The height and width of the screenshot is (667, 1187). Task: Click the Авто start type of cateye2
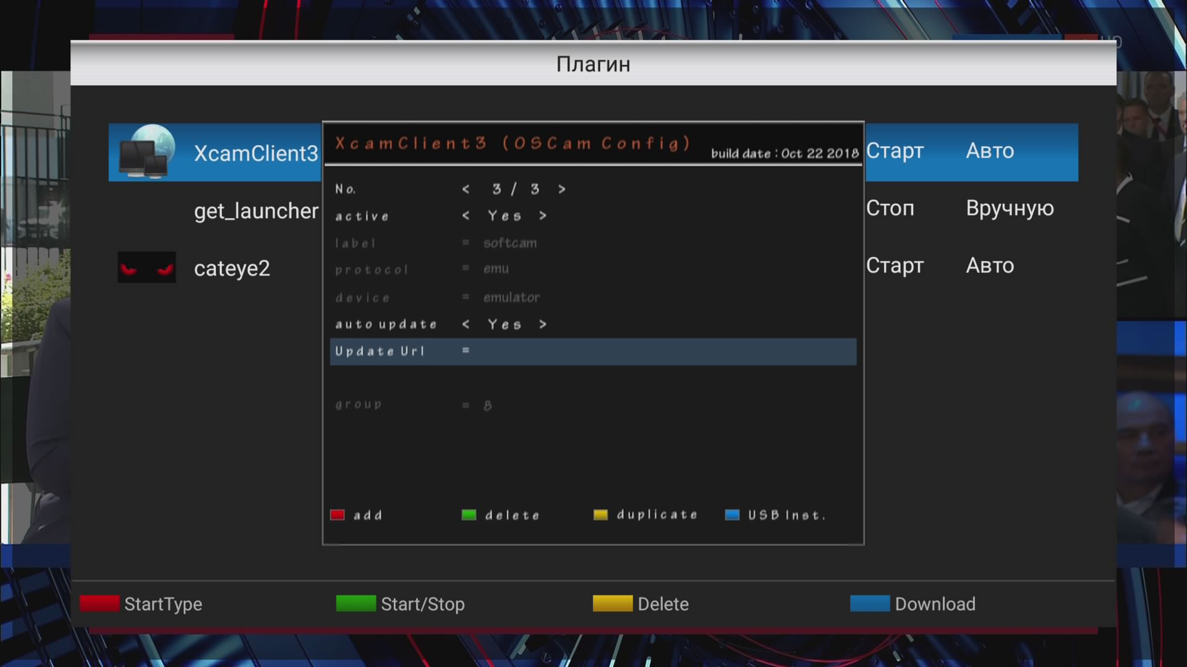coord(990,266)
